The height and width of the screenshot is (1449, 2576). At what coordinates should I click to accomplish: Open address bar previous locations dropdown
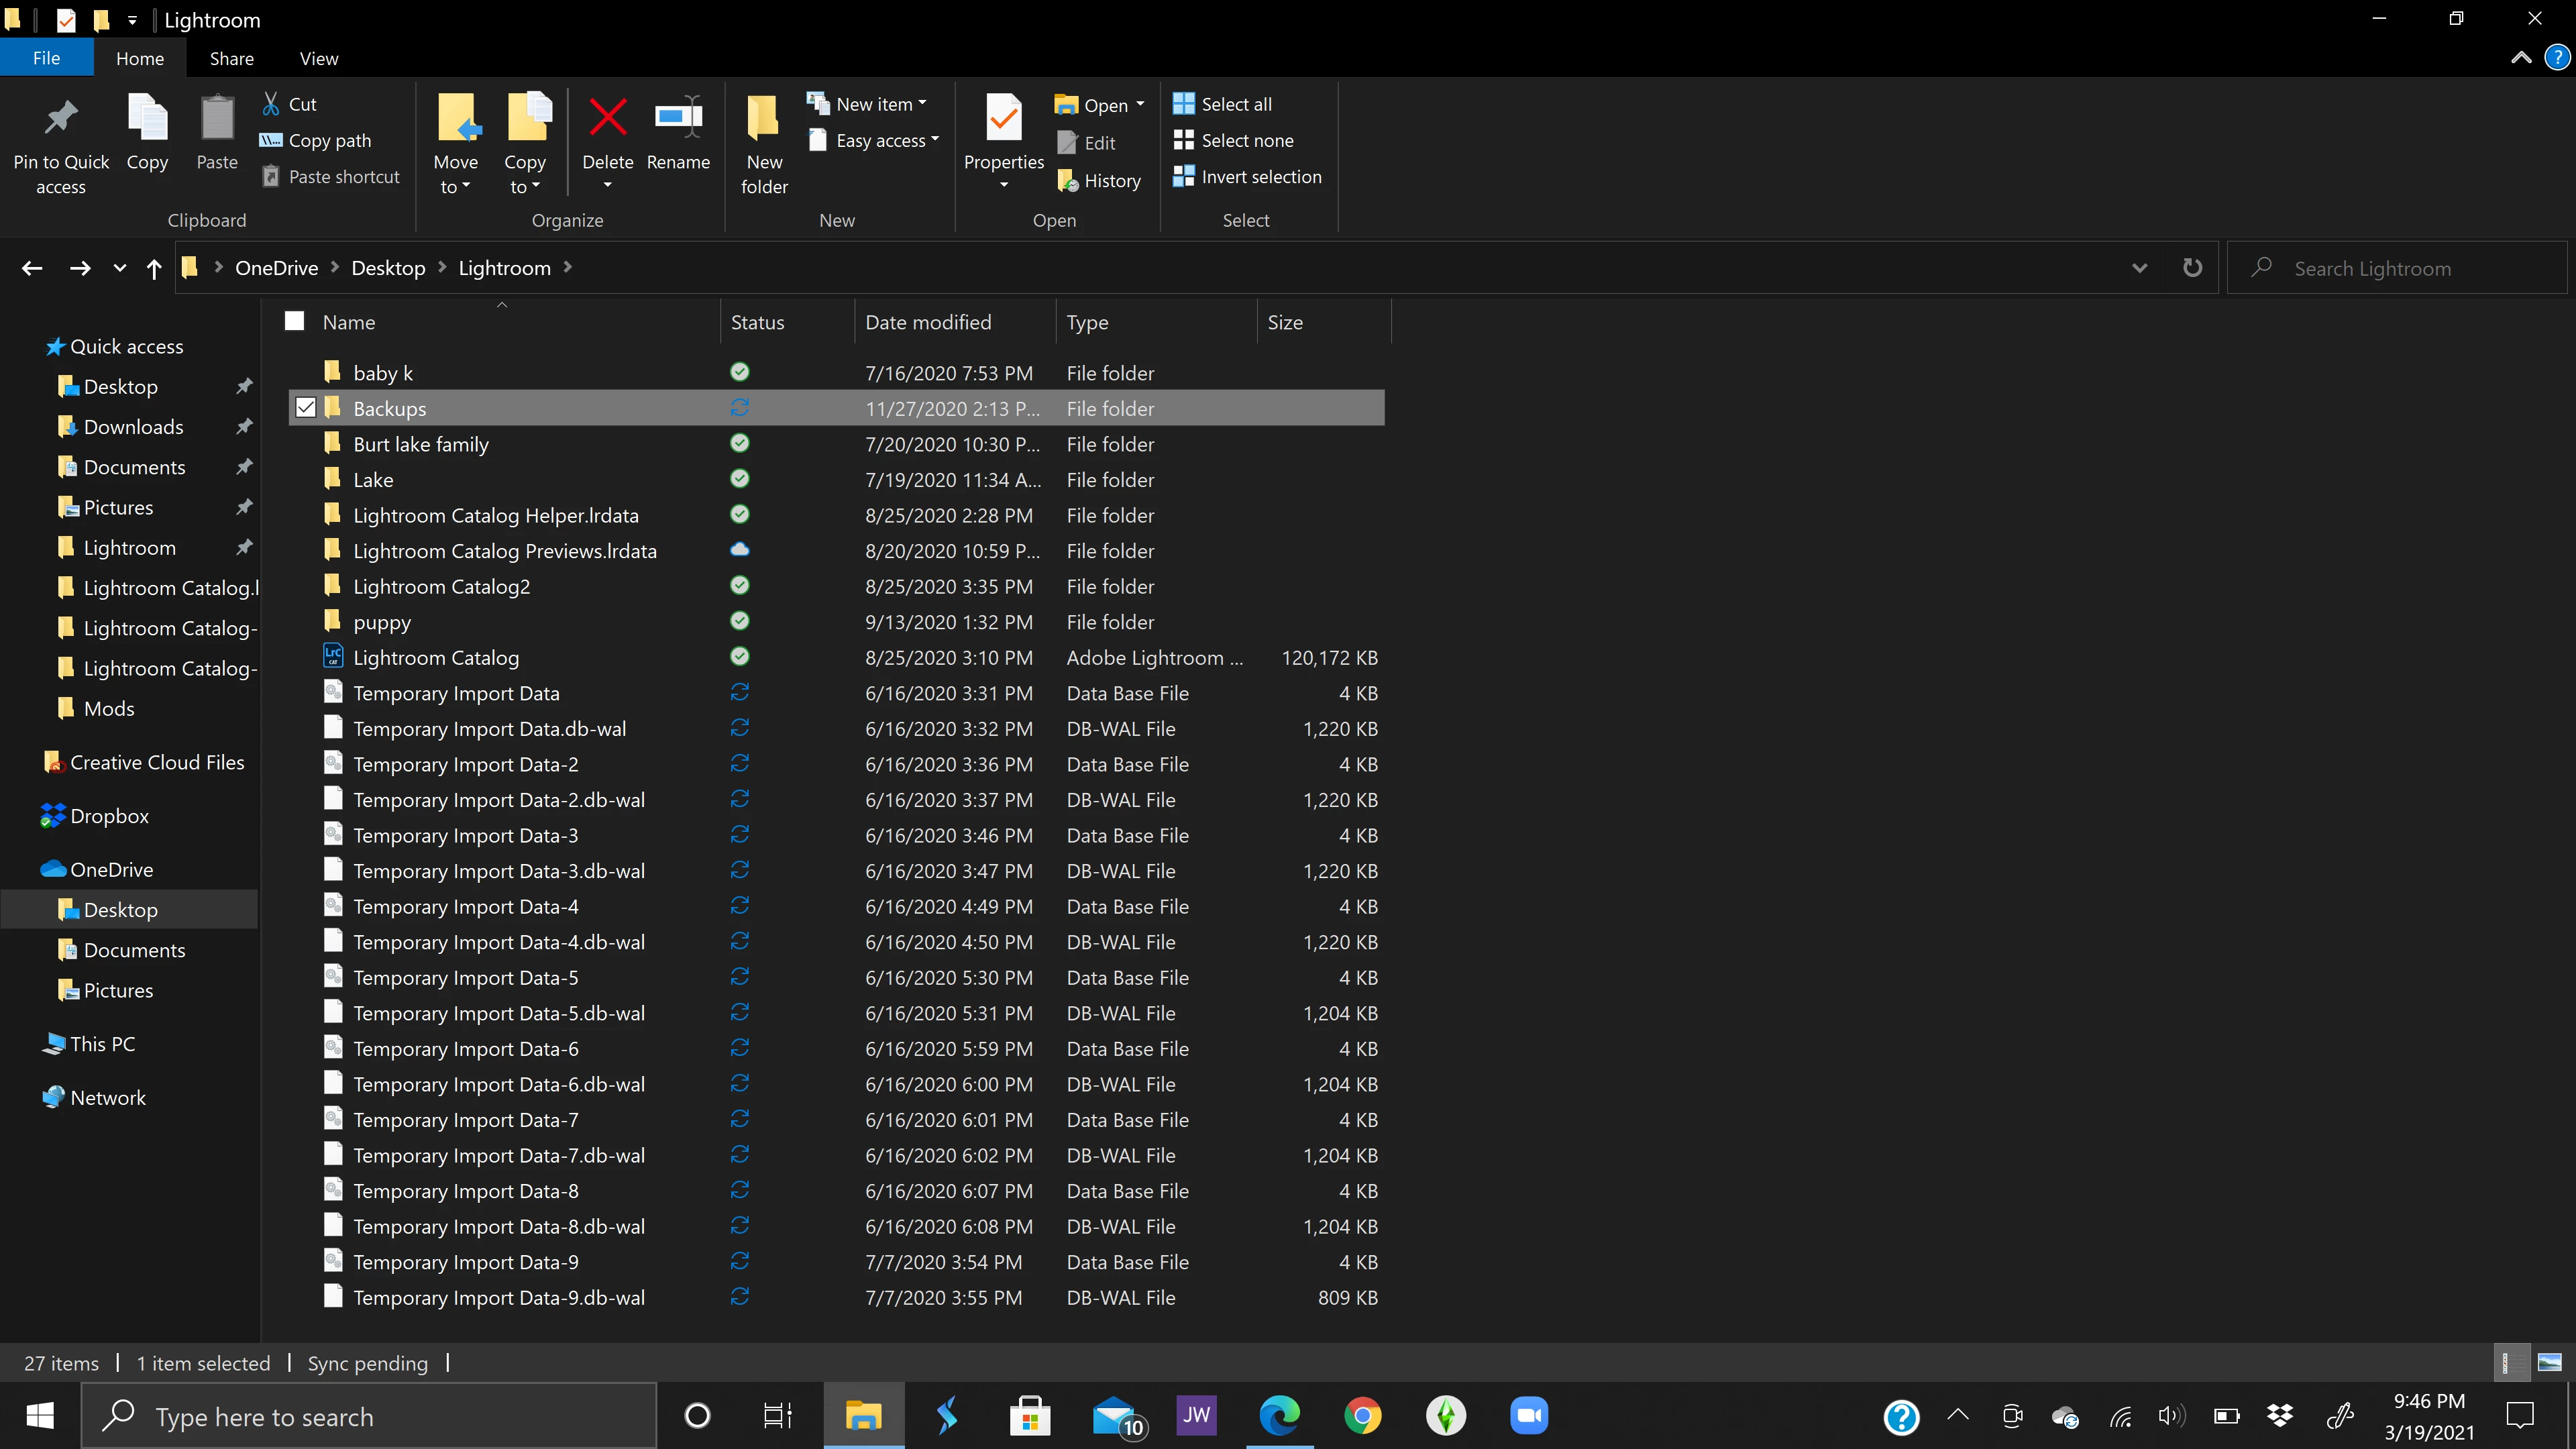[x=2139, y=268]
